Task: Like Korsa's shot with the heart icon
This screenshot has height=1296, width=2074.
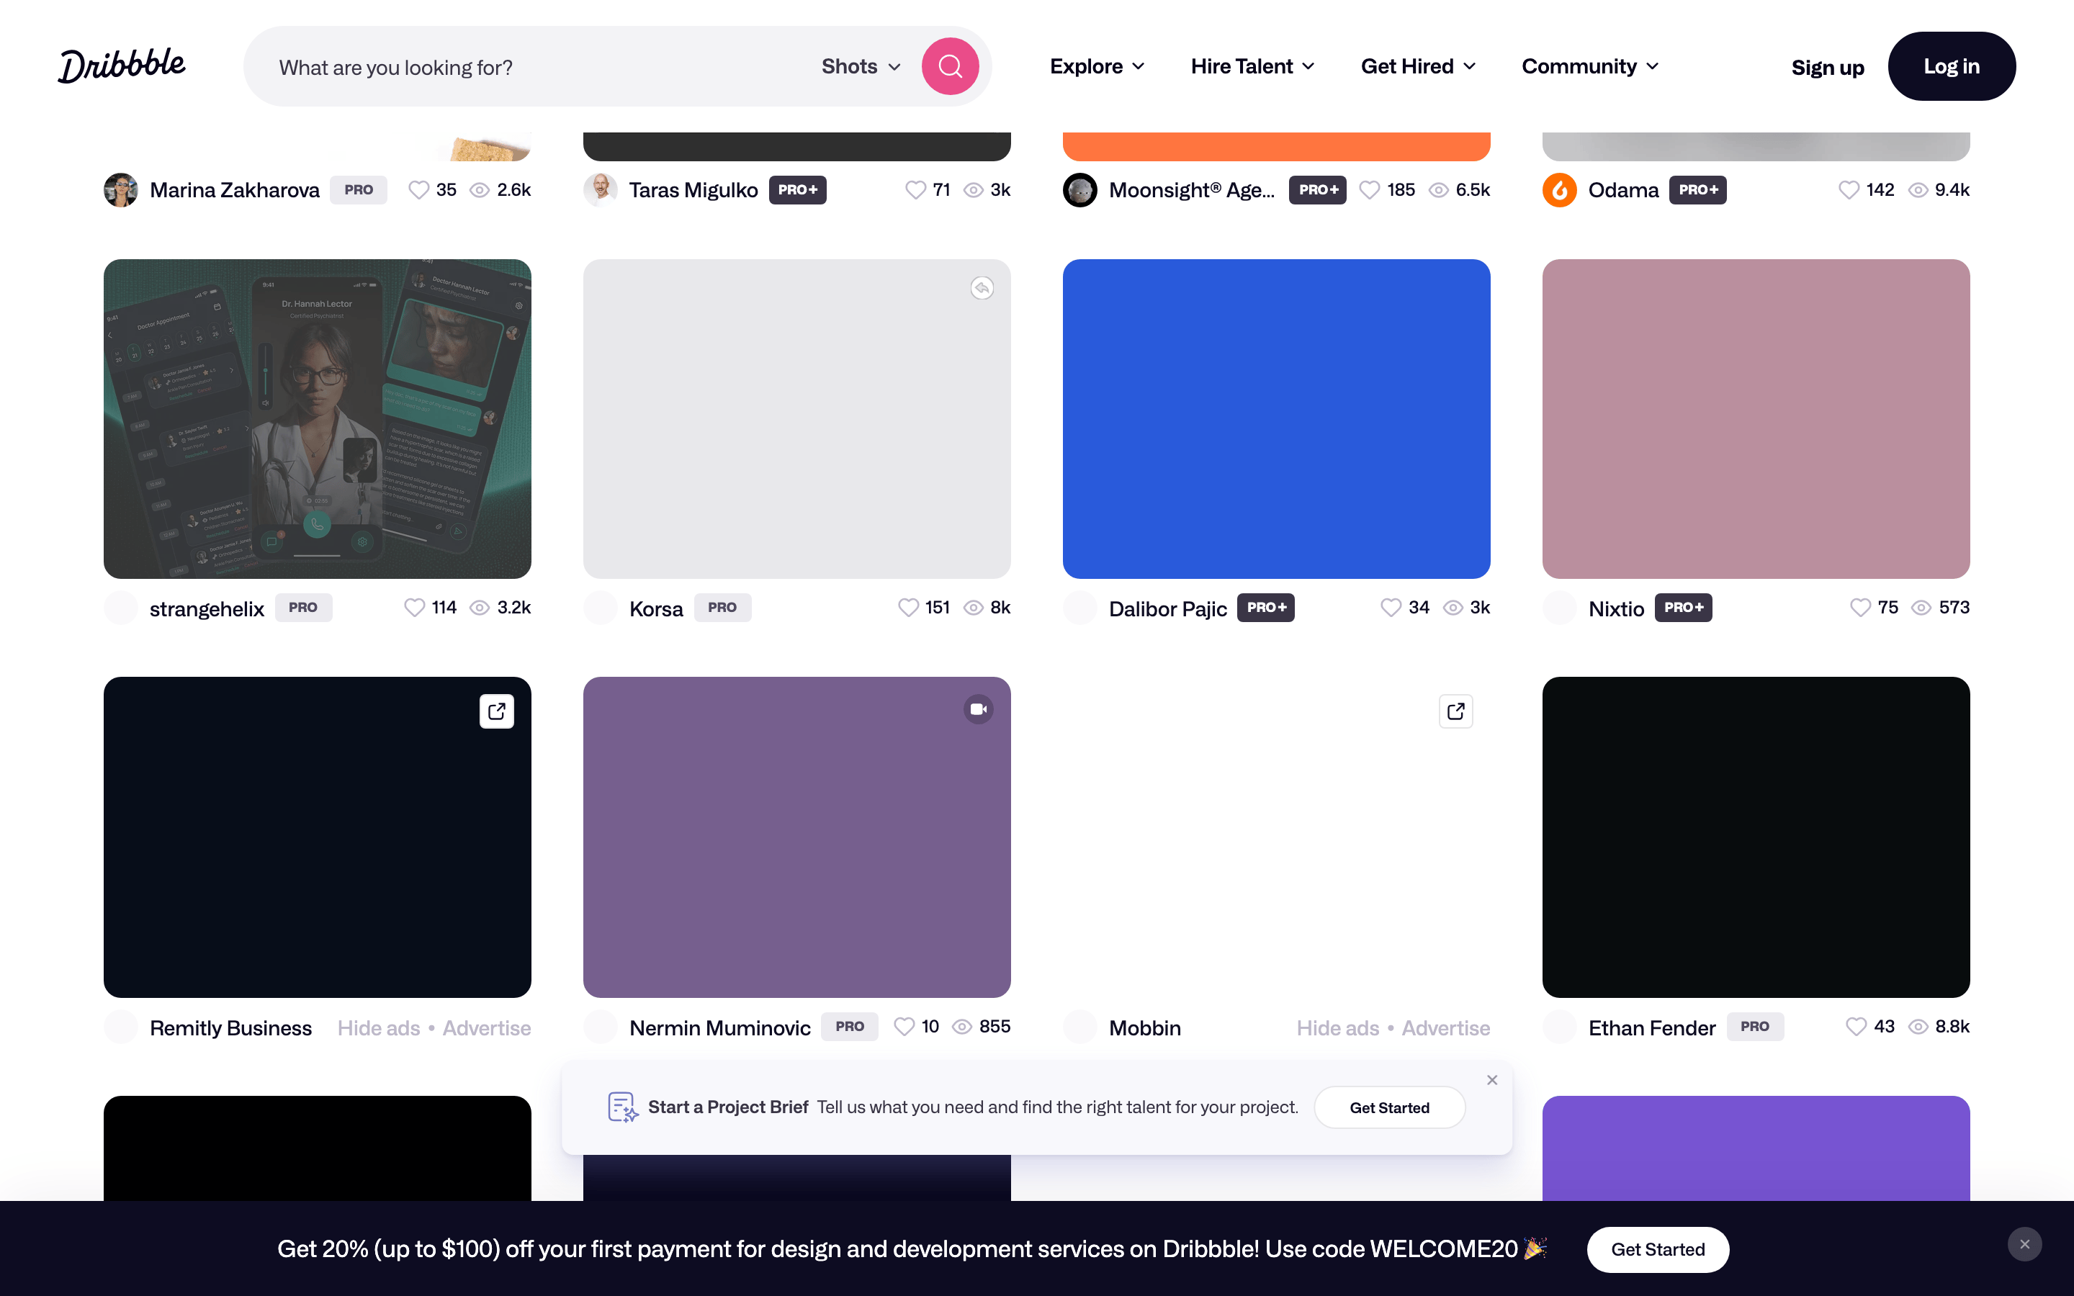Action: pos(908,607)
